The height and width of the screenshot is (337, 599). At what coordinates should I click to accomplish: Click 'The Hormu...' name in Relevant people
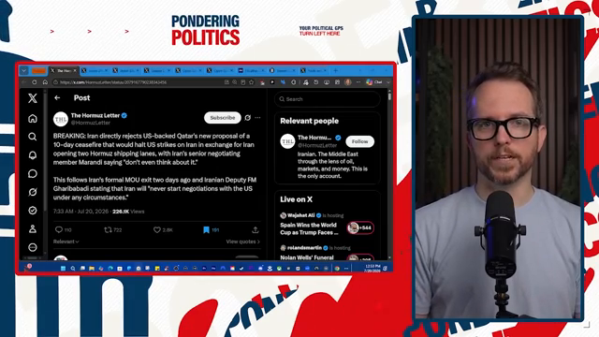click(314, 138)
